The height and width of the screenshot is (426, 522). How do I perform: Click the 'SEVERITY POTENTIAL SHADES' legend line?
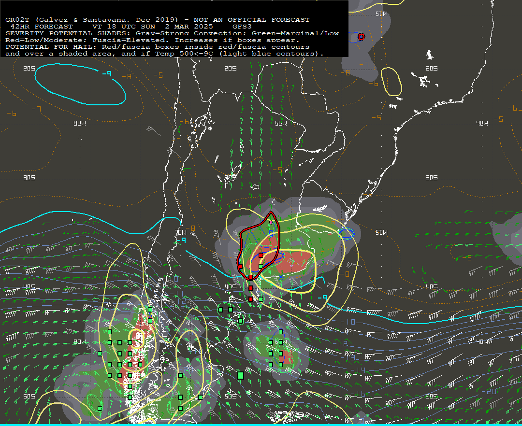click(x=172, y=33)
